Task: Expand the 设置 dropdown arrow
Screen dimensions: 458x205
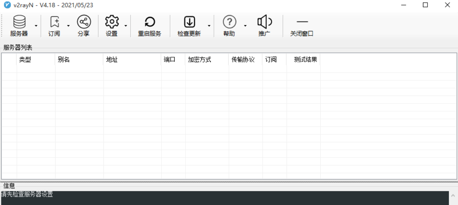Action: tap(126, 26)
